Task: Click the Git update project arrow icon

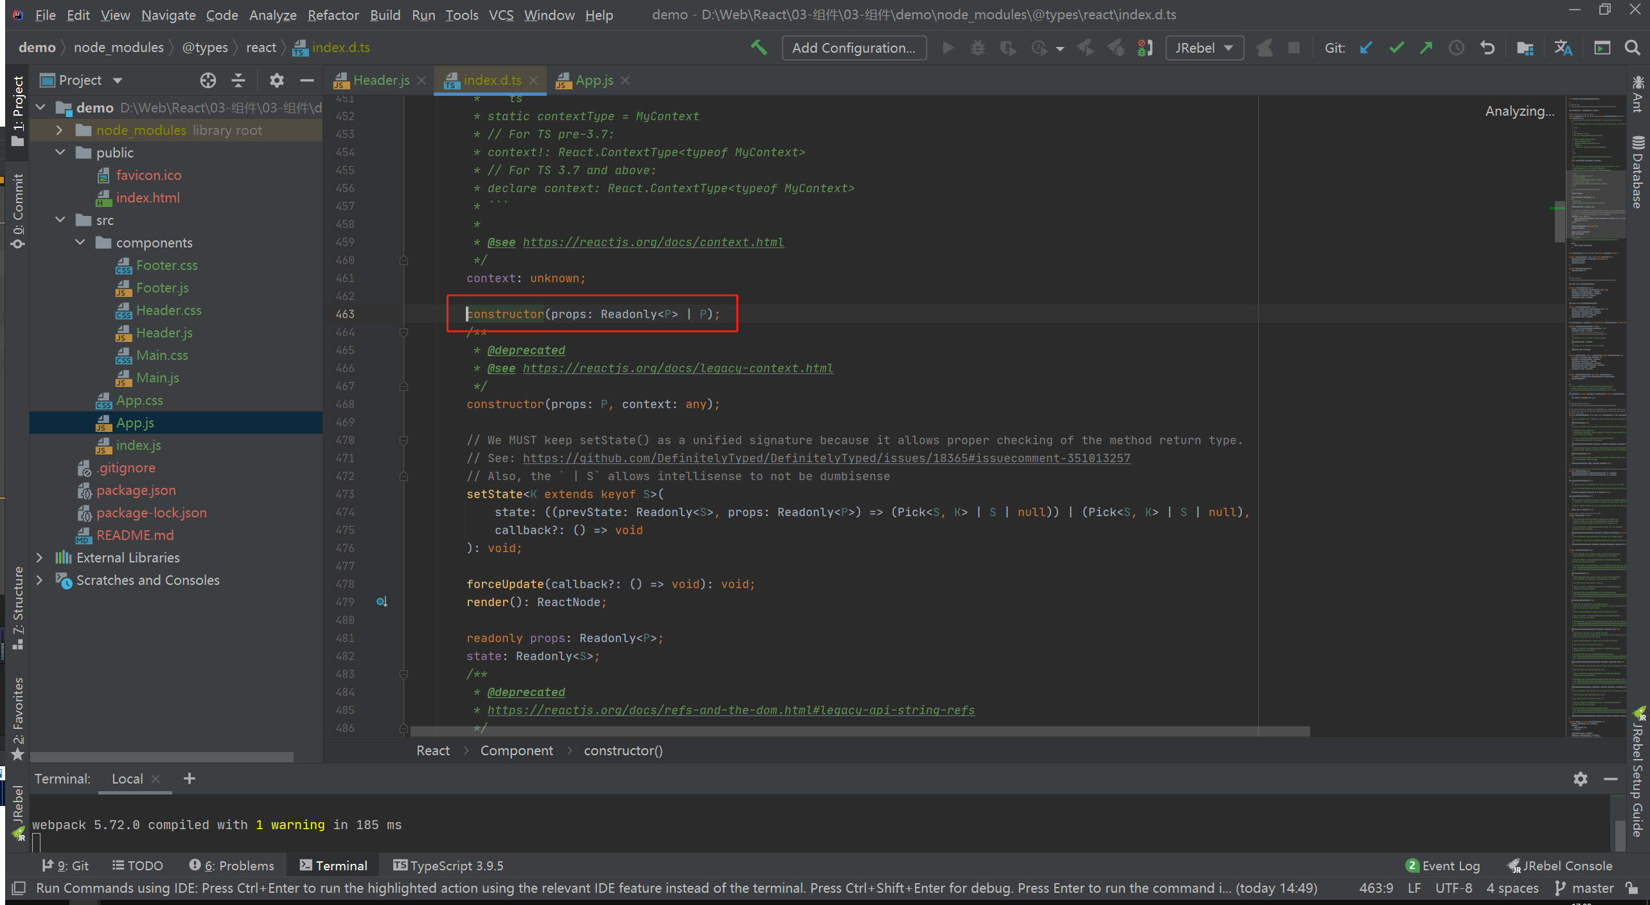Action: pyautogui.click(x=1365, y=48)
